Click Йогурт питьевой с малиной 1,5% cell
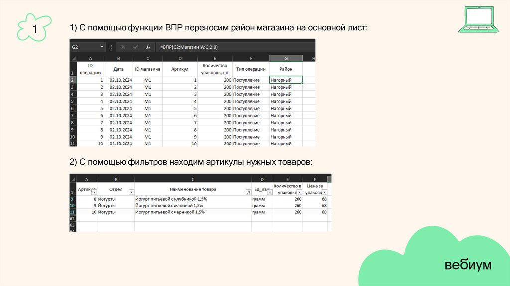510x286 pixels. point(193,205)
